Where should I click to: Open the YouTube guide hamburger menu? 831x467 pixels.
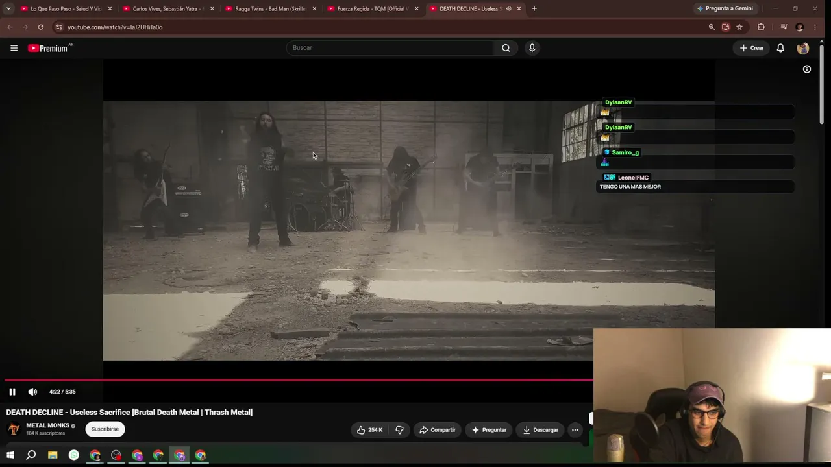[14, 48]
